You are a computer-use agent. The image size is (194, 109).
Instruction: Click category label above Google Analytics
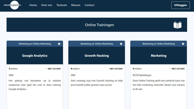point(35,44)
